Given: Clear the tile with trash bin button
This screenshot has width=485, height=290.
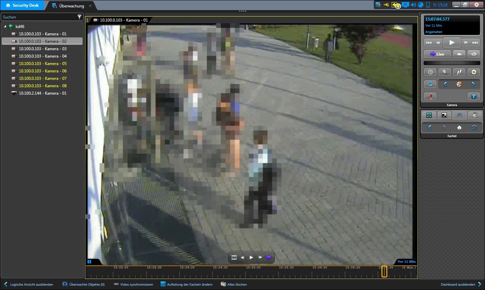Looking at the screenshot, I should pyautogui.click(x=475, y=116).
